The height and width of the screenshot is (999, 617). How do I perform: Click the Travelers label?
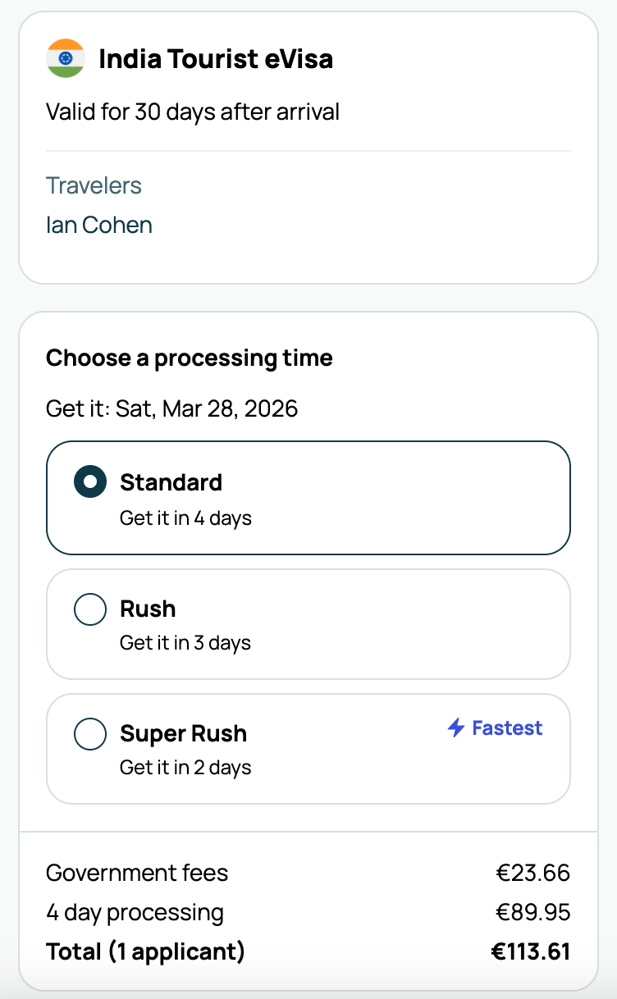point(94,185)
